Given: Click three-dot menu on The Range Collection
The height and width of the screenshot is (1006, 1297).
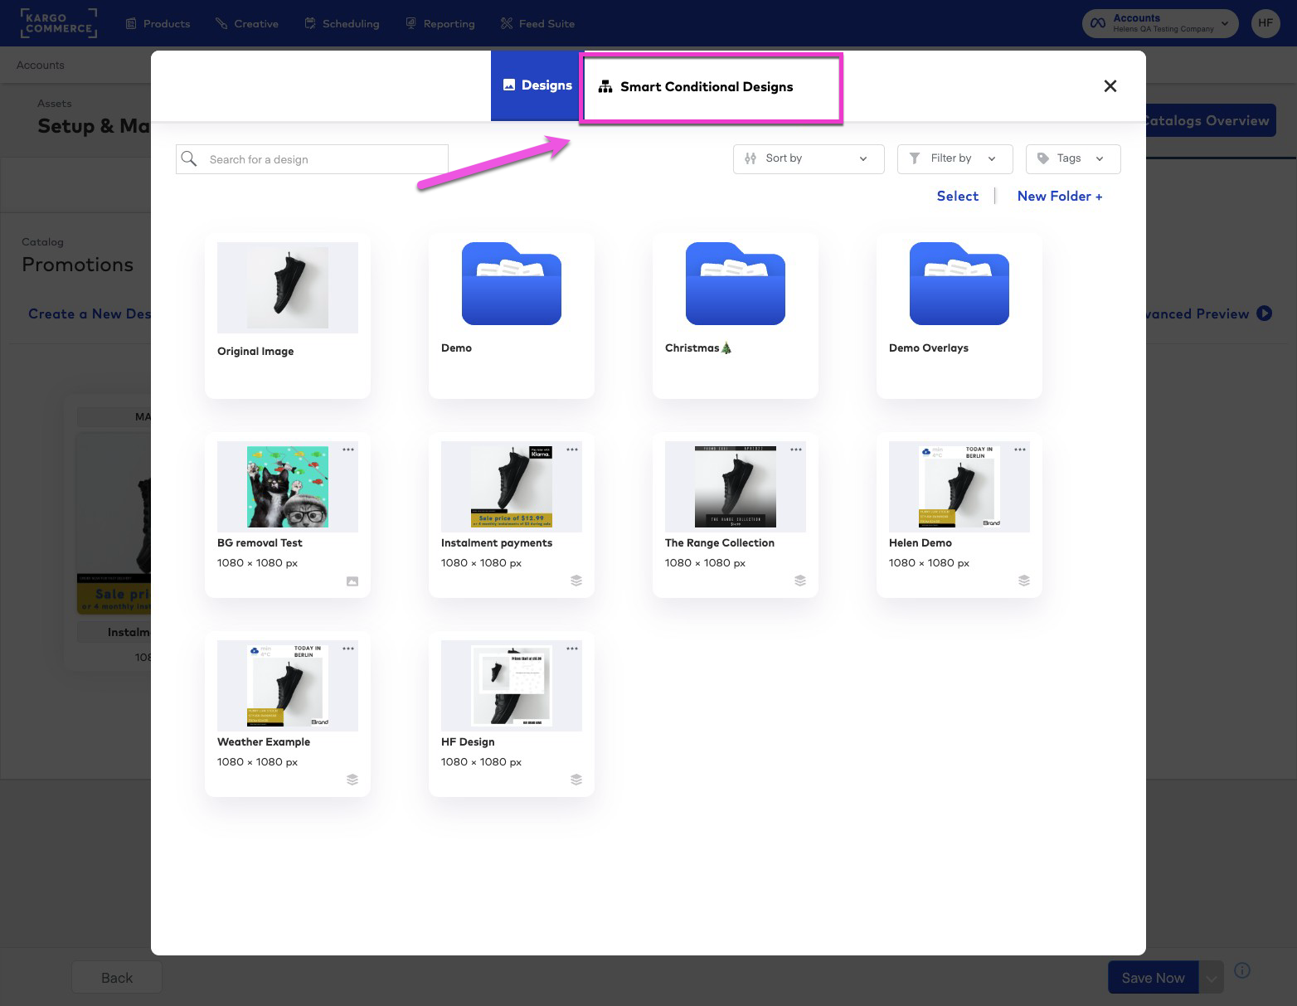Looking at the screenshot, I should coord(796,450).
